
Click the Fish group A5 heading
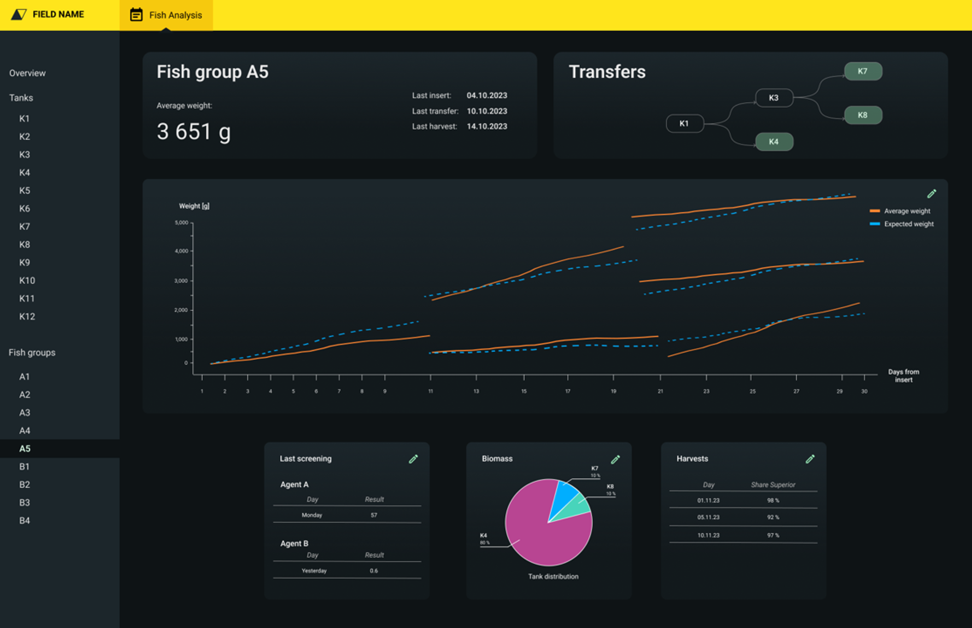pyautogui.click(x=213, y=72)
